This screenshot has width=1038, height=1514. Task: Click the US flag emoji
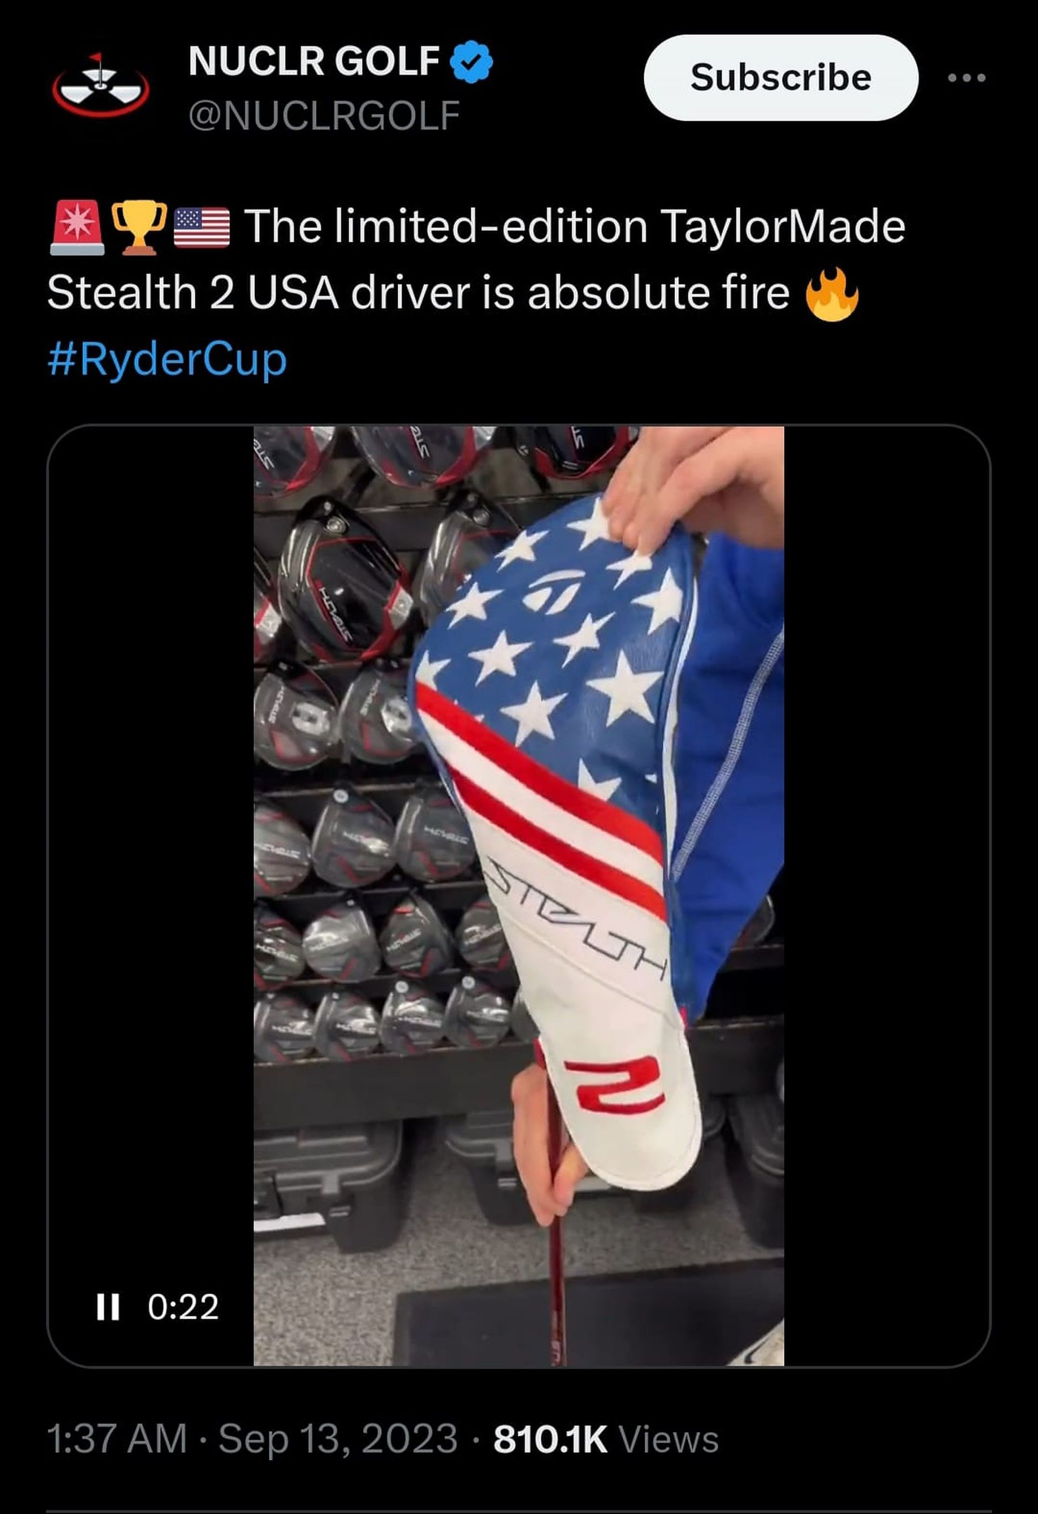click(201, 226)
